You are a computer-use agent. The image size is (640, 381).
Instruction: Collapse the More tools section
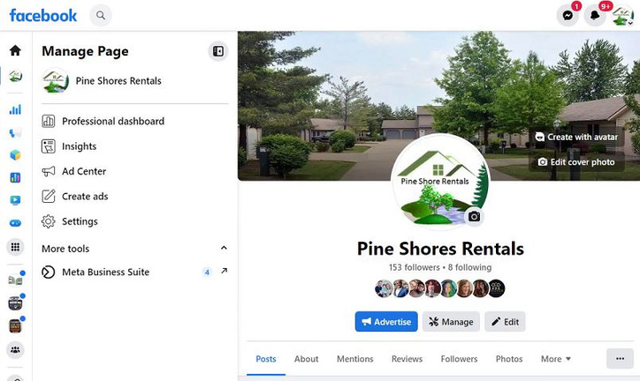pos(224,248)
